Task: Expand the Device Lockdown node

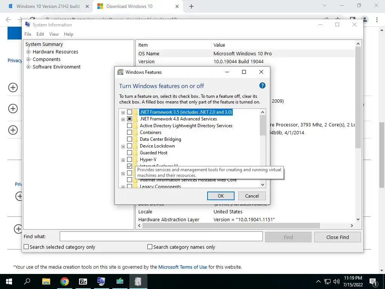Action: click(x=123, y=146)
